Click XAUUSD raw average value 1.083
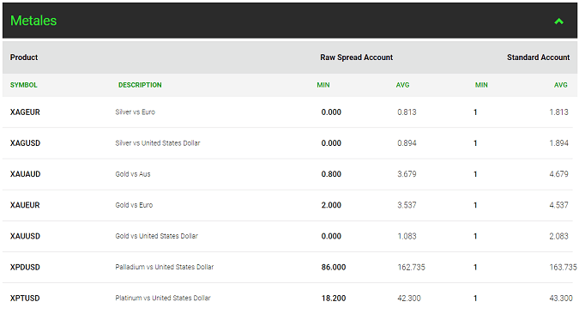The width and height of the screenshot is (579, 314). tap(407, 236)
